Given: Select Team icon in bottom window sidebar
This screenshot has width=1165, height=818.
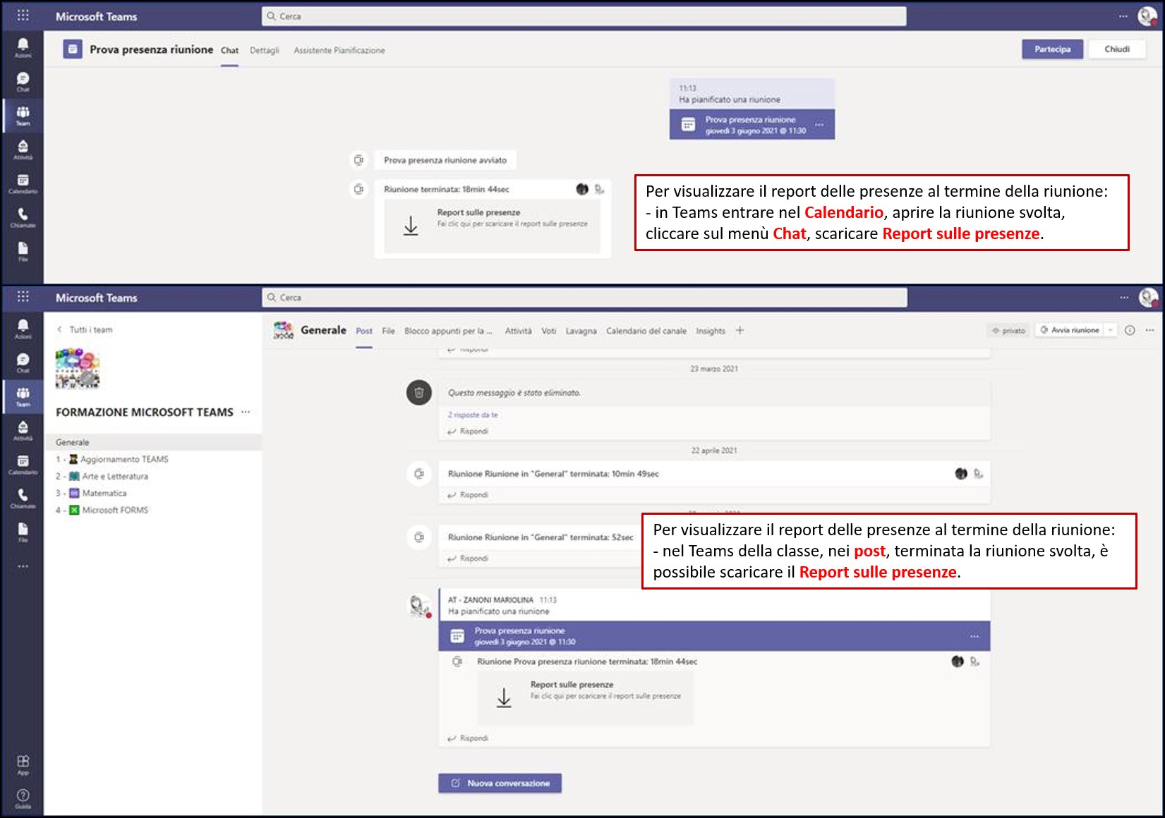Looking at the screenshot, I should (x=23, y=396).
